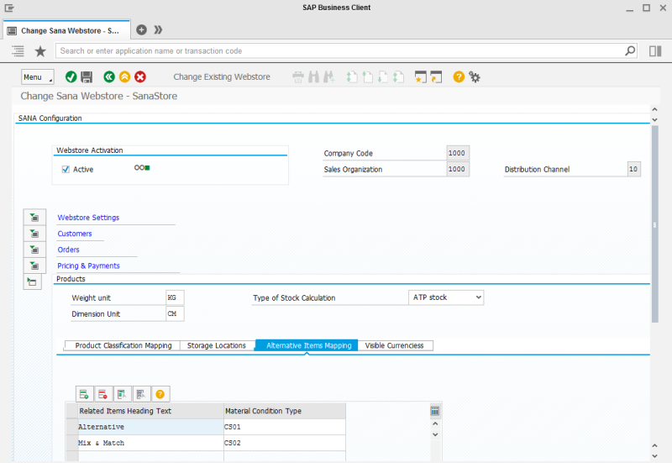The height and width of the screenshot is (463, 672).
Task: Open table help with the question icon above the table
Action: [160, 394]
